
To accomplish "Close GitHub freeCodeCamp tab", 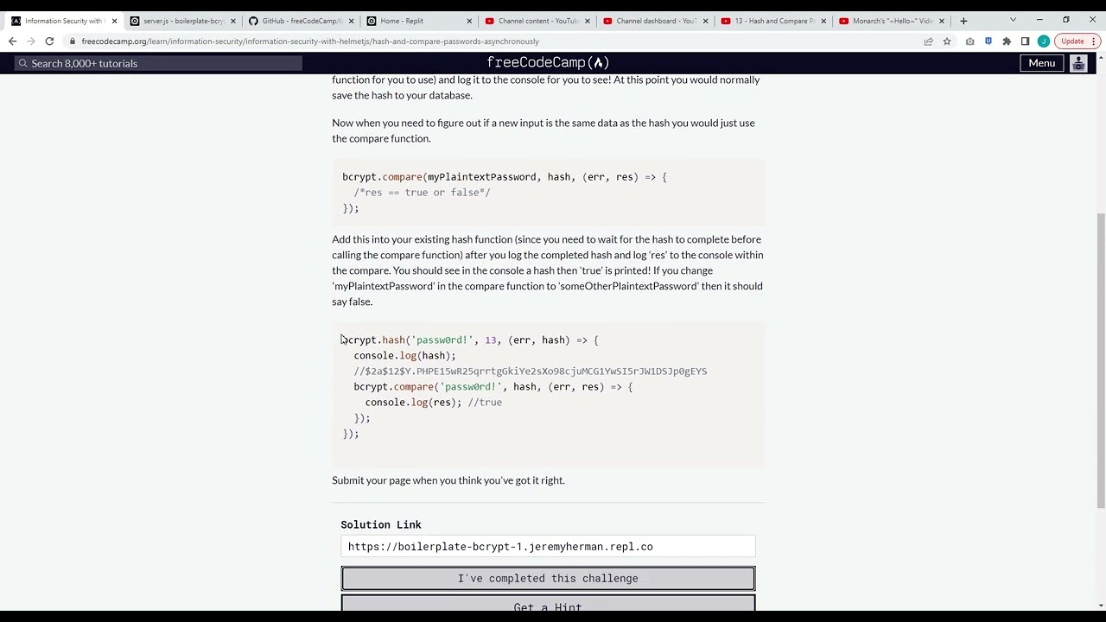I will pyautogui.click(x=351, y=21).
